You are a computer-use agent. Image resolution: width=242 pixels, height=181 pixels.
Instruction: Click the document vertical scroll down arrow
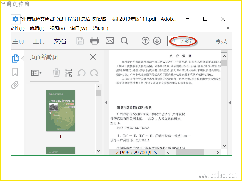(x=224, y=146)
